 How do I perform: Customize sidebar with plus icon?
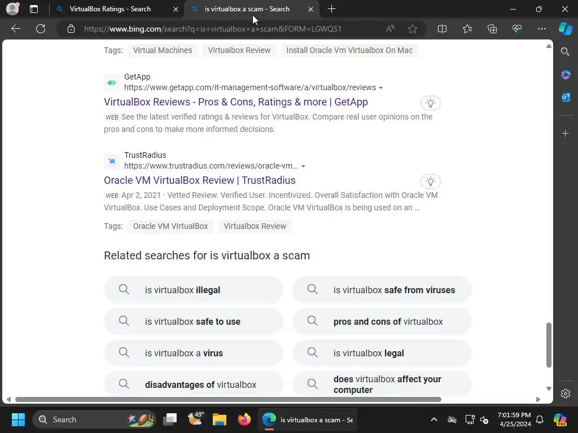click(566, 133)
